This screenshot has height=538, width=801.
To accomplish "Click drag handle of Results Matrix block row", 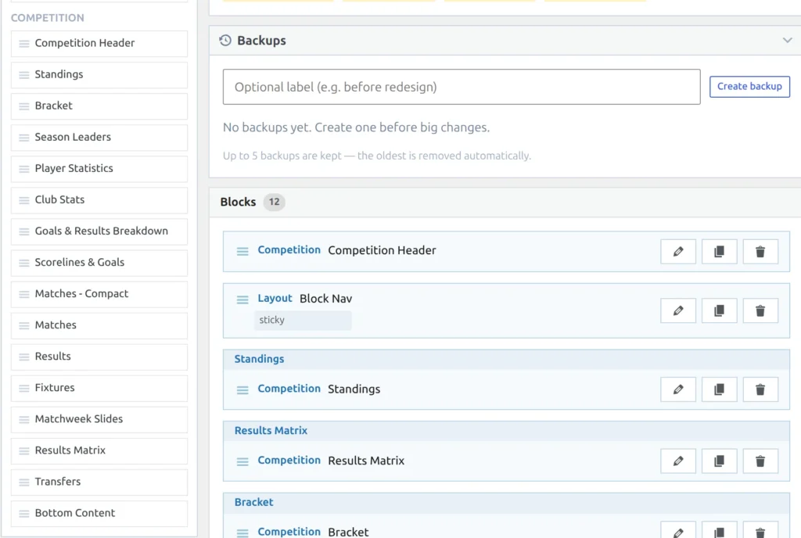I will pyautogui.click(x=242, y=461).
